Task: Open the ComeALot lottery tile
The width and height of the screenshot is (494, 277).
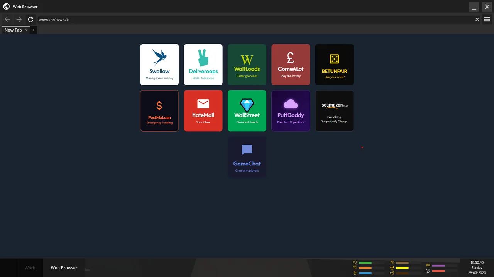Action: (291, 65)
